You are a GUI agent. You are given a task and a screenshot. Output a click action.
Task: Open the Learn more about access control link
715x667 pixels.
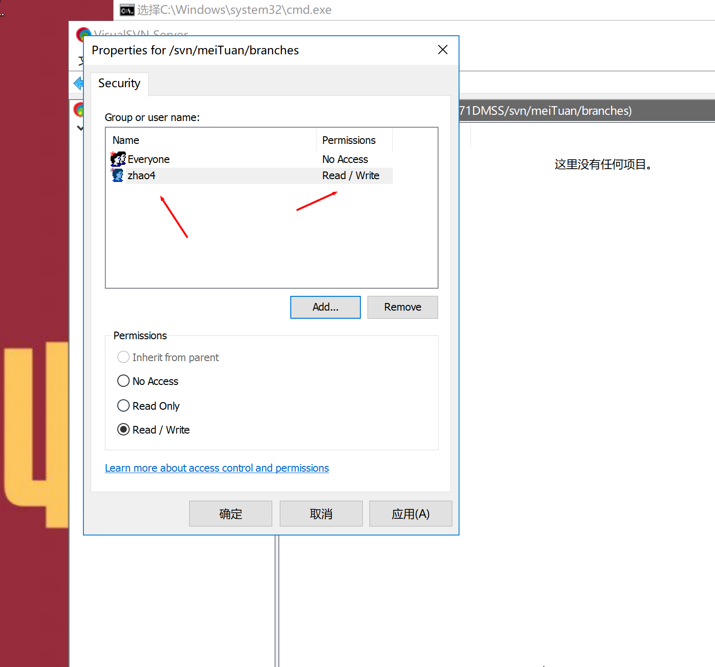pos(217,468)
